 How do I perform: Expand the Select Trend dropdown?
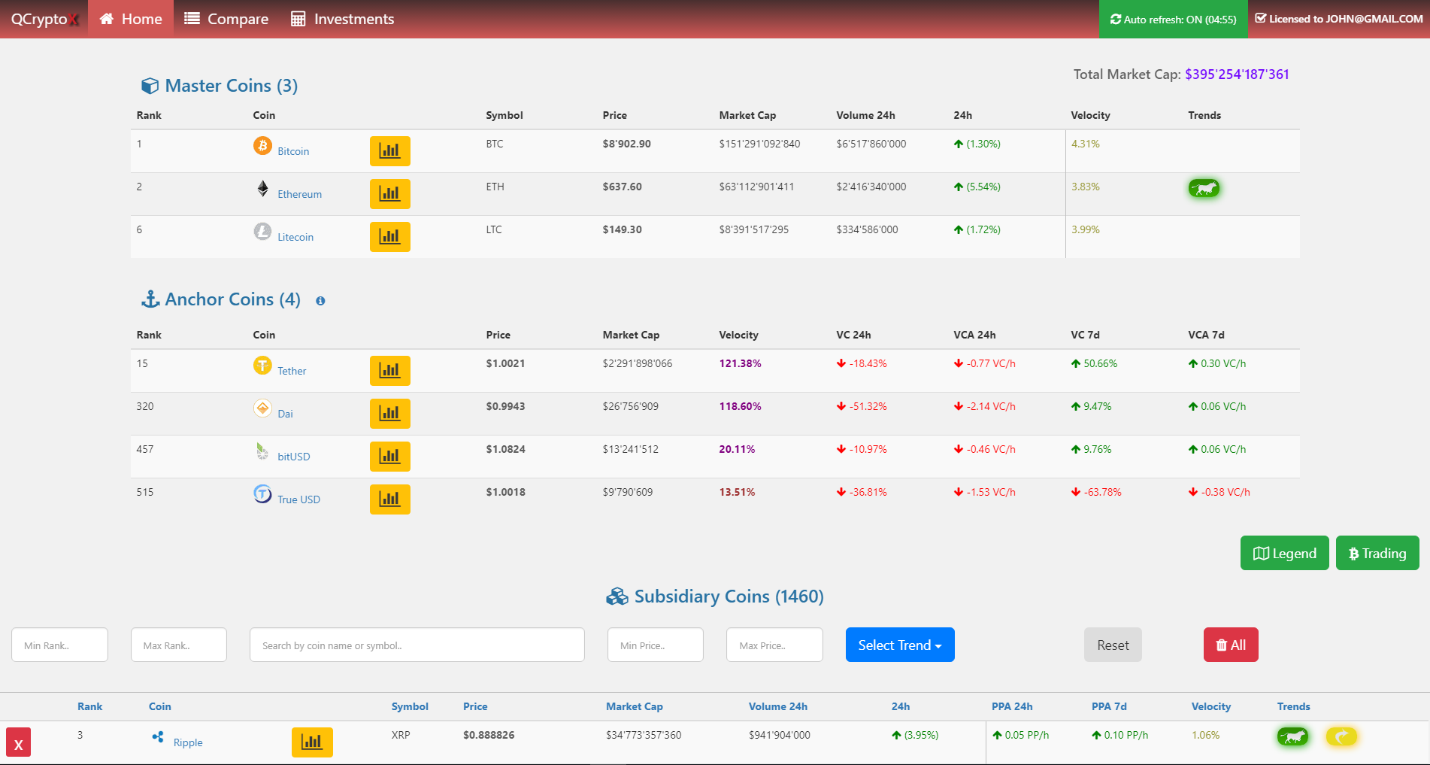(899, 645)
